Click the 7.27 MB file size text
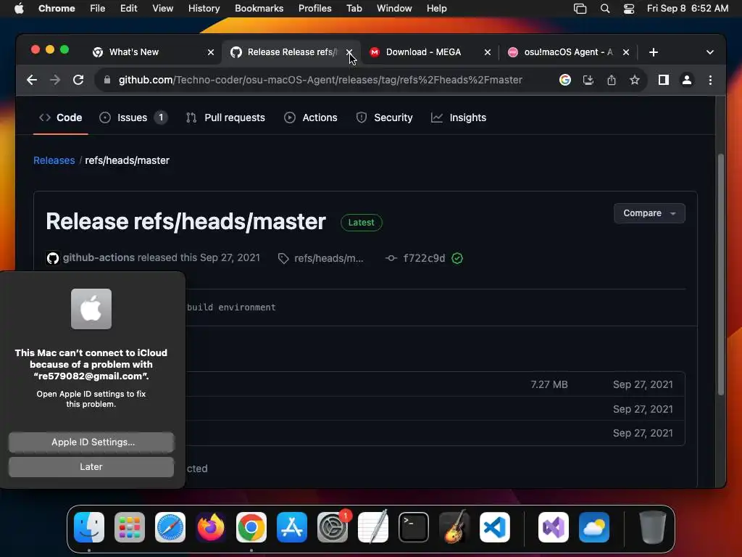742x557 pixels. (x=549, y=384)
